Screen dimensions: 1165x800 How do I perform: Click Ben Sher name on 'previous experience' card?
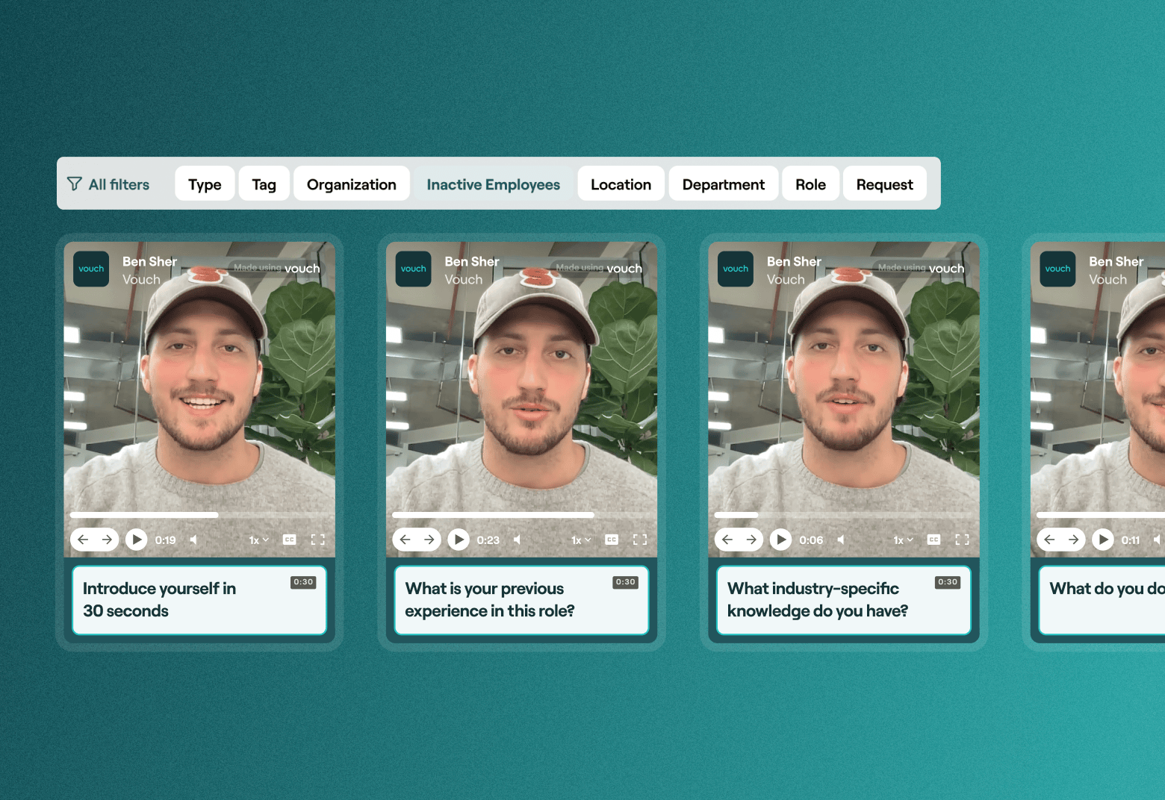point(472,261)
